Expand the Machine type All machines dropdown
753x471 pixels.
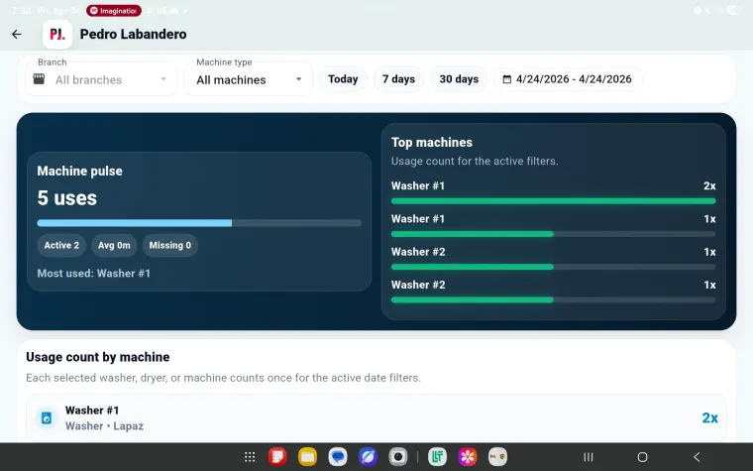coord(249,78)
